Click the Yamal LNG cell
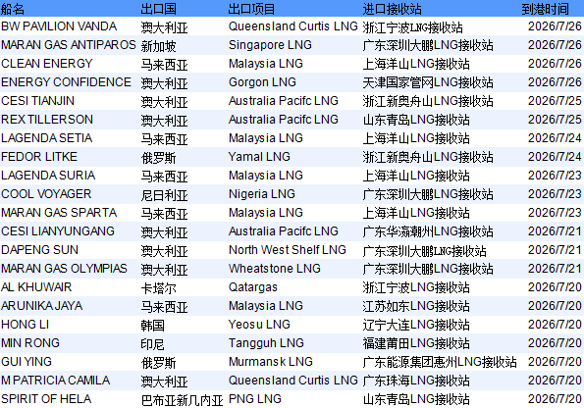 pos(259,157)
